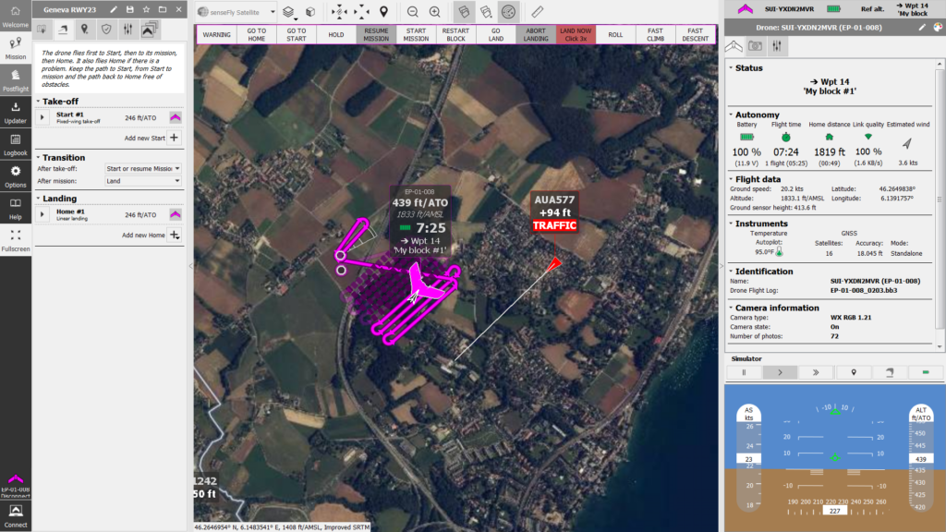Select the place marker tool
The image size is (946, 532).
pos(384,12)
